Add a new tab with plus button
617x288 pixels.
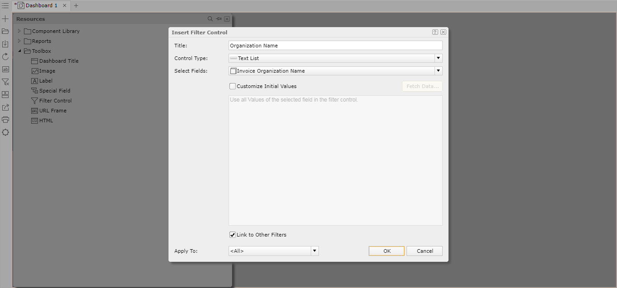76,6
